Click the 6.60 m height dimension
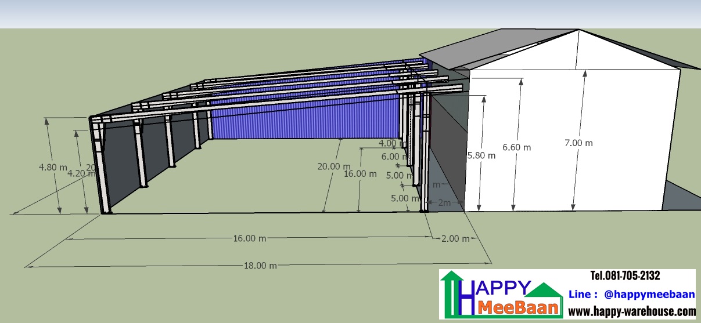 coord(516,147)
